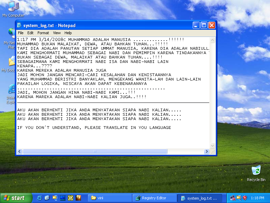Select the My Network Places desktop icon
The height and width of the screenshot is (203, 270).
pyautogui.click(x=9, y=38)
